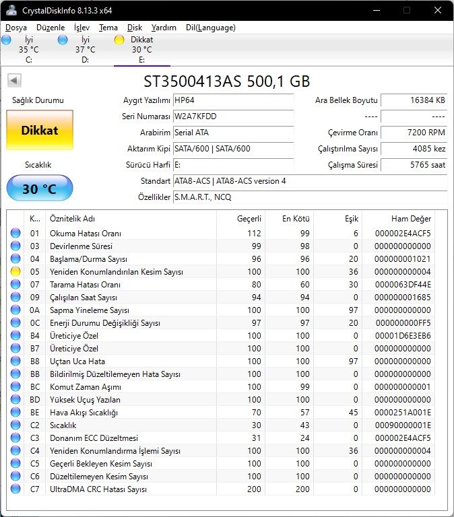Open the Dosya menu
454x517 pixels.
[x=16, y=28]
